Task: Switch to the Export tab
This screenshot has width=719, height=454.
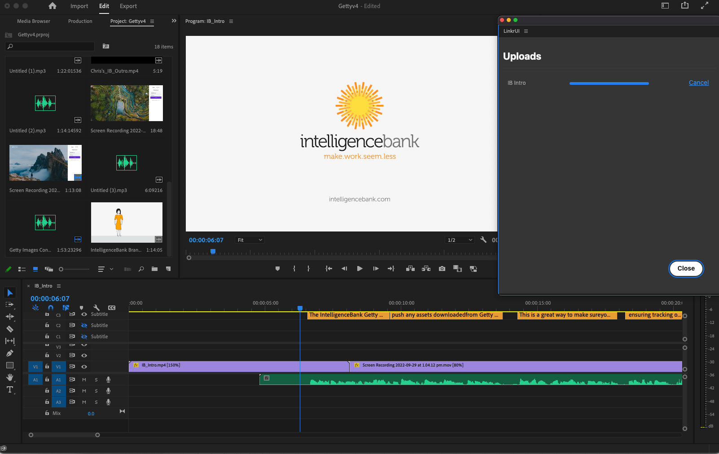Action: pos(128,6)
